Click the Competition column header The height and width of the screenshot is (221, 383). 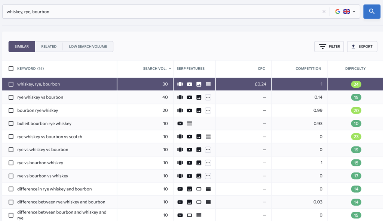point(308,69)
